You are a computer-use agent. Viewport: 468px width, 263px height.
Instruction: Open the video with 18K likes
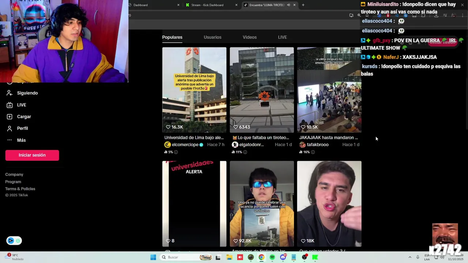click(x=329, y=204)
